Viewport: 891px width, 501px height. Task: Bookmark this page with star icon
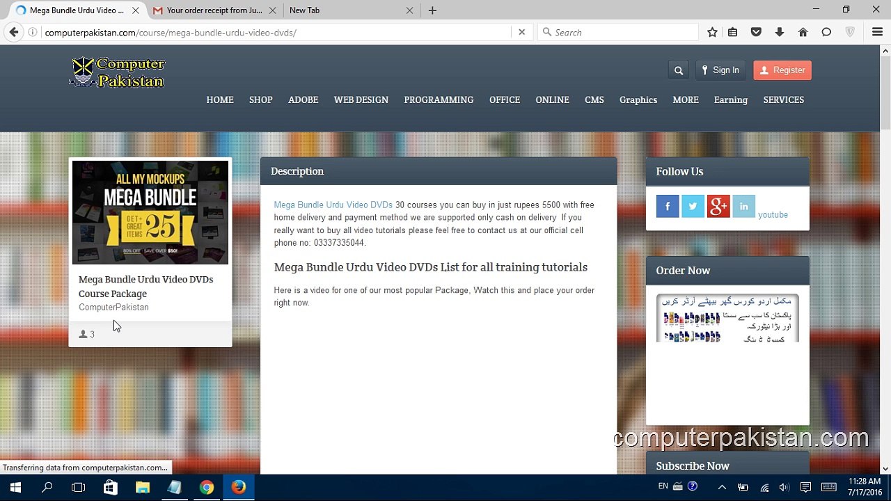point(712,32)
